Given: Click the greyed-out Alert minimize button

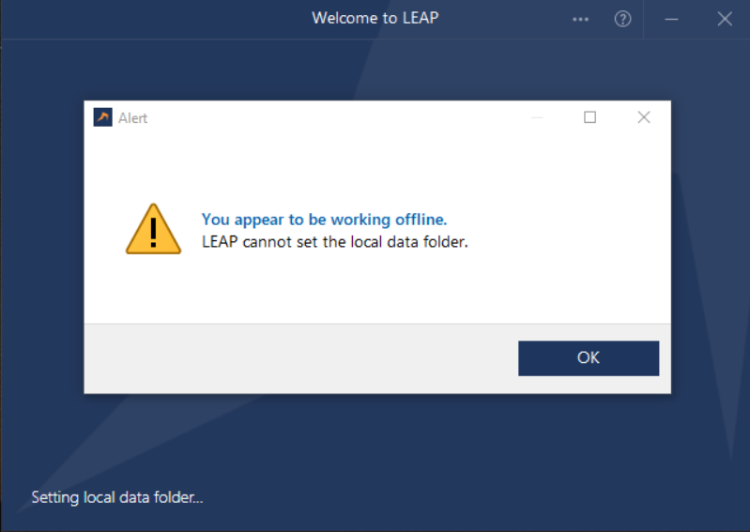Looking at the screenshot, I should (x=537, y=117).
